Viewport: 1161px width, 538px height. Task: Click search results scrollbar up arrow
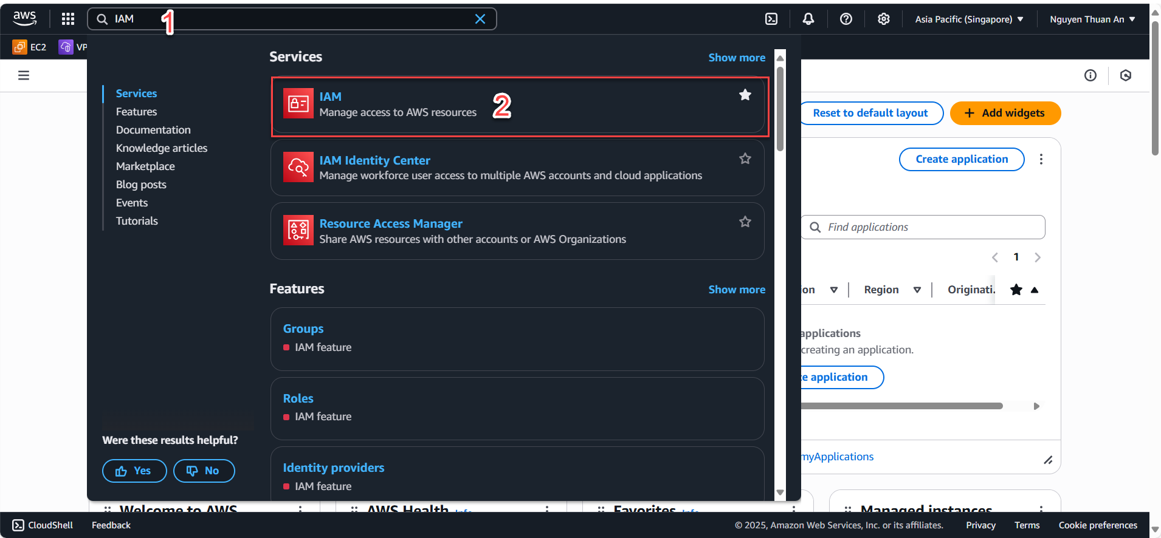pos(780,58)
